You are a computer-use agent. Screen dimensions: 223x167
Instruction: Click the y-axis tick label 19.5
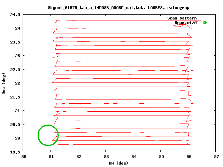point(15,152)
